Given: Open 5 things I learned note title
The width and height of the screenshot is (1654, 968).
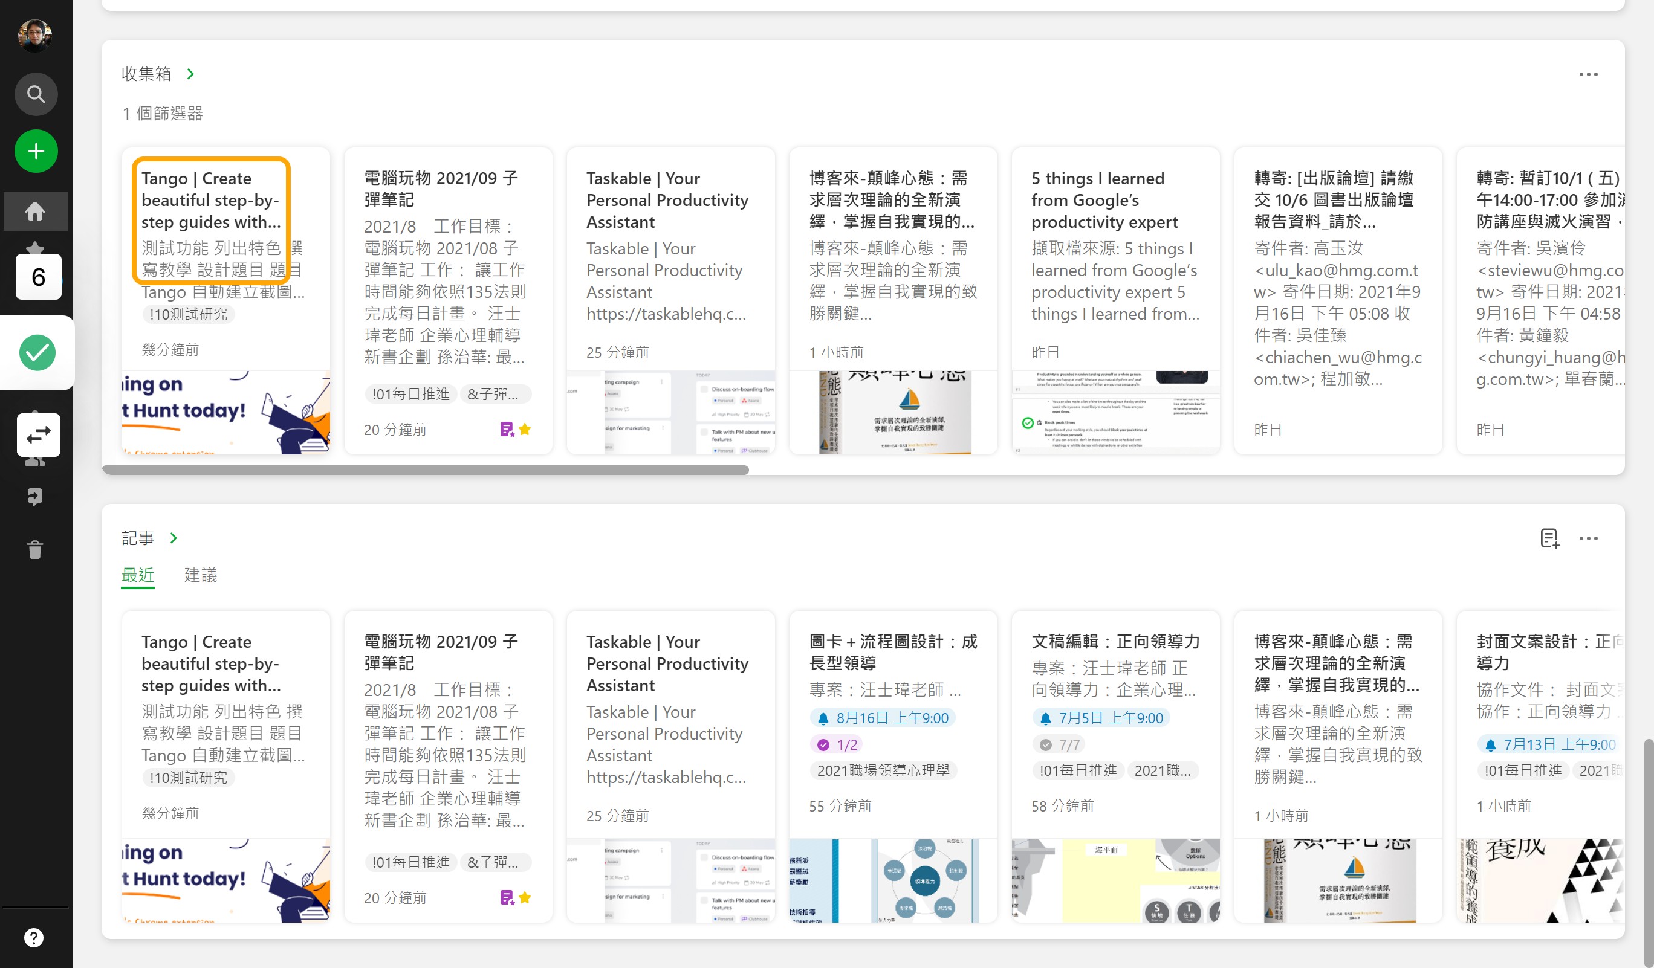Looking at the screenshot, I should point(1104,200).
